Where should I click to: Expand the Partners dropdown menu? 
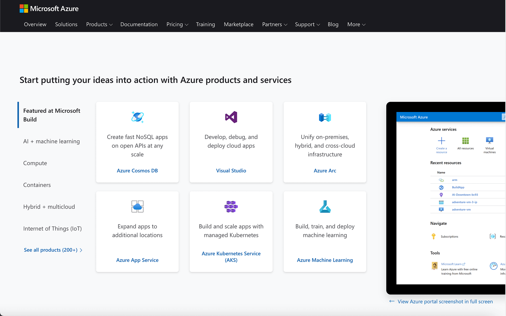(x=275, y=24)
